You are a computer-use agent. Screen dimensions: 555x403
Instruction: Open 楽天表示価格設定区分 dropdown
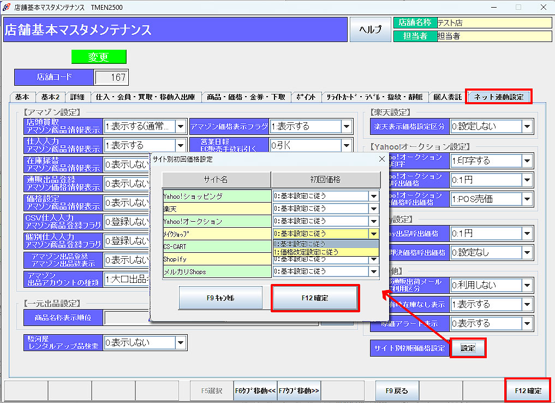click(x=527, y=127)
